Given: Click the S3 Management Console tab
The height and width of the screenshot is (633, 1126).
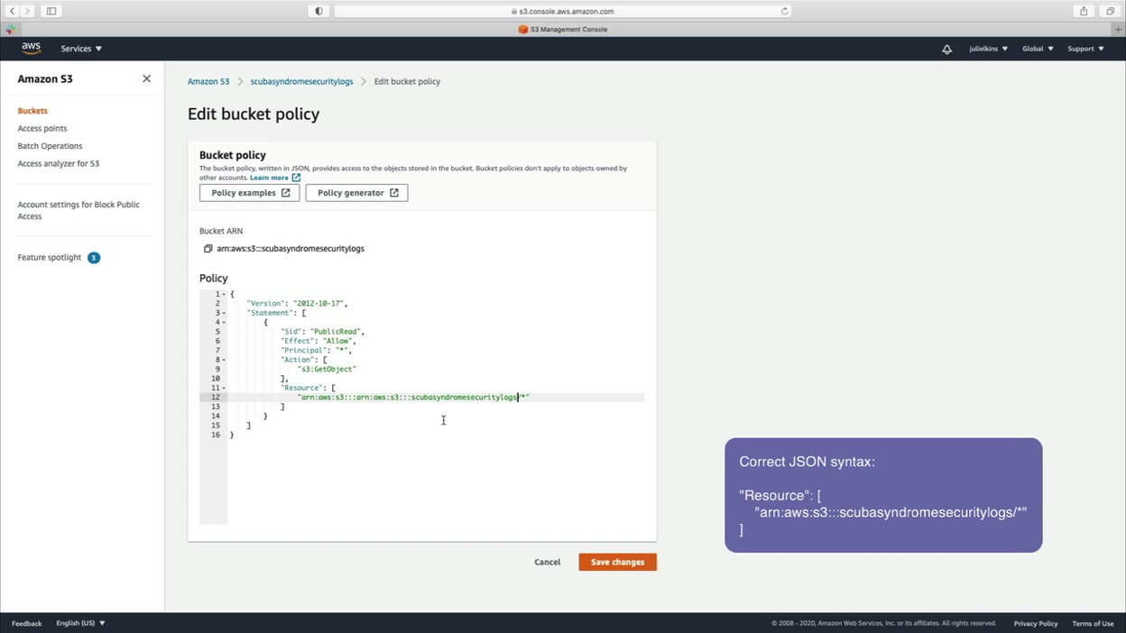Looking at the screenshot, I should pos(563,30).
